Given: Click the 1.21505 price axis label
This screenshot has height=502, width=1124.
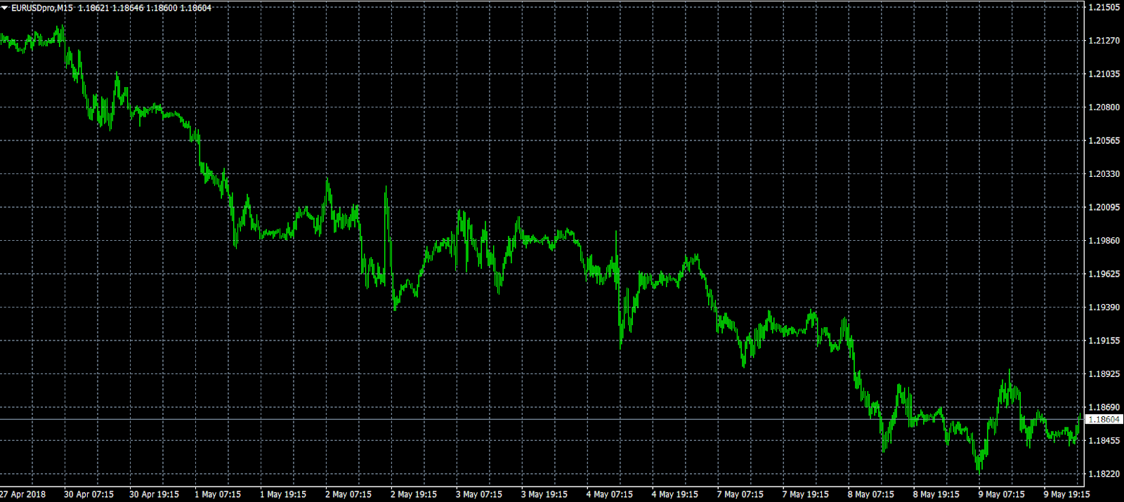Looking at the screenshot, I should pyautogui.click(x=1104, y=7).
